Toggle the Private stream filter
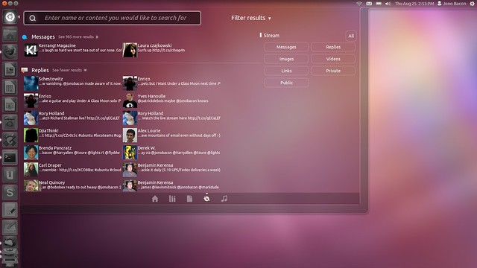Screen dimensions: 477x268 pyautogui.click(x=333, y=71)
